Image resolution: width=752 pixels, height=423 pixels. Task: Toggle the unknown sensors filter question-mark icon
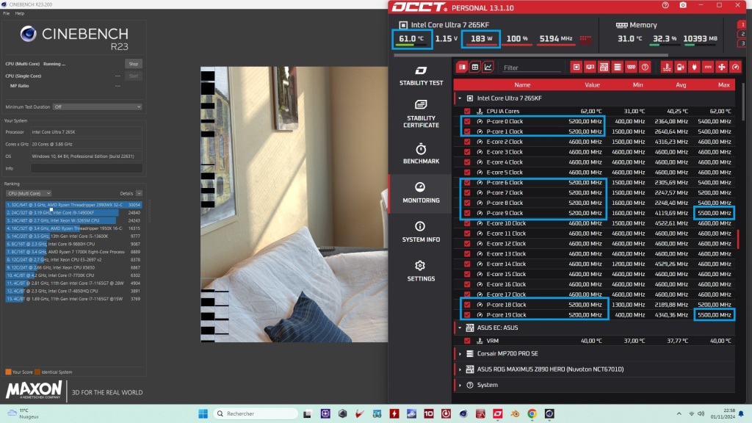tap(645, 67)
